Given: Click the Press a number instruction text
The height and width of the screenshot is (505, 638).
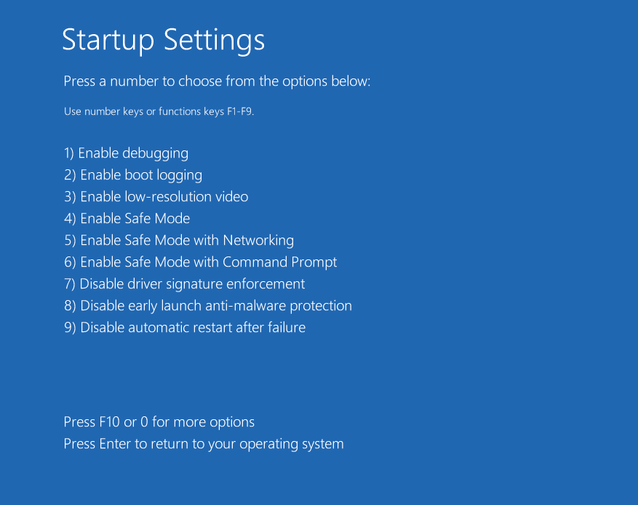Looking at the screenshot, I should click(x=217, y=81).
